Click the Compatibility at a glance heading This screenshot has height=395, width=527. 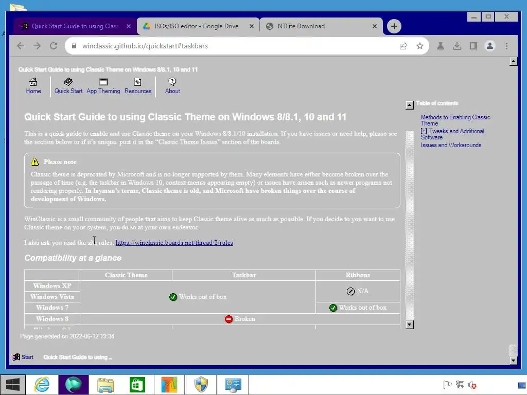(73, 258)
